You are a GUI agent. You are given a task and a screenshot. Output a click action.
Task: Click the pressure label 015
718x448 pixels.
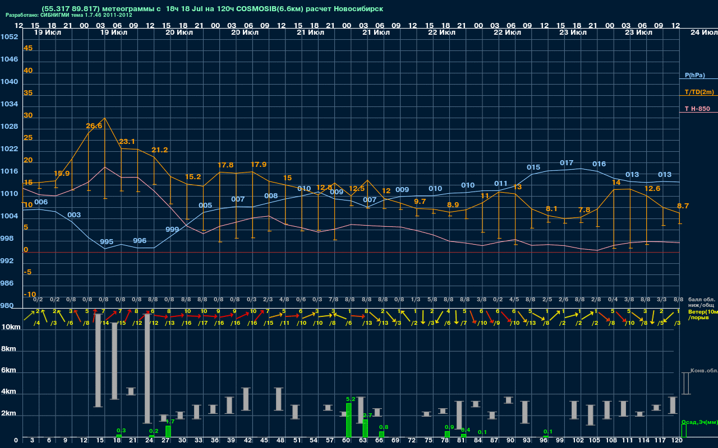tap(533, 167)
